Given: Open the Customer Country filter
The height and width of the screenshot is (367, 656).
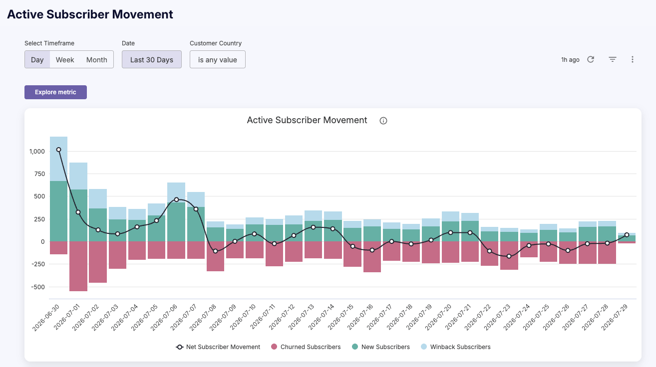Looking at the screenshot, I should (x=218, y=59).
